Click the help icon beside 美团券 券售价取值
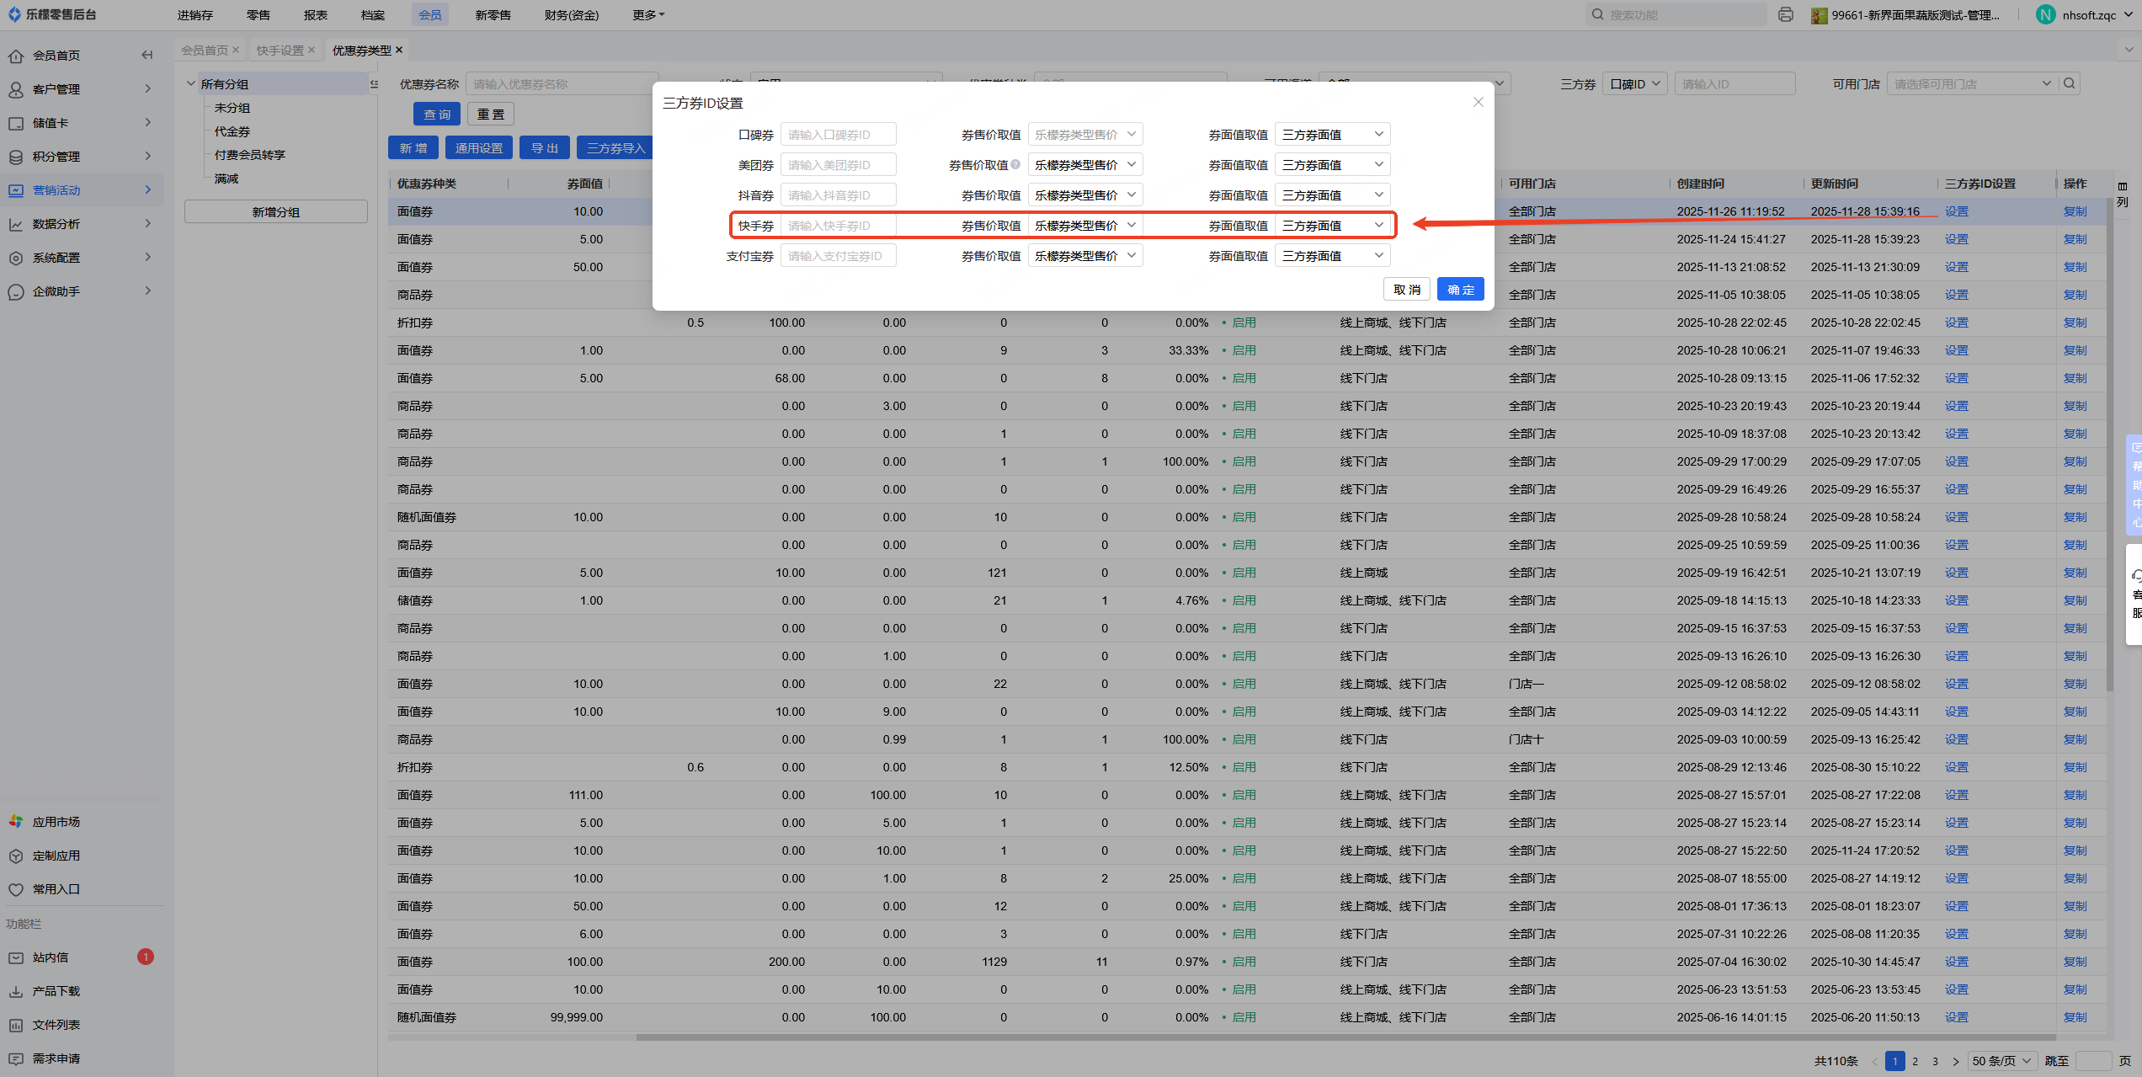Screen dimensions: 2142x1077 (1015, 165)
